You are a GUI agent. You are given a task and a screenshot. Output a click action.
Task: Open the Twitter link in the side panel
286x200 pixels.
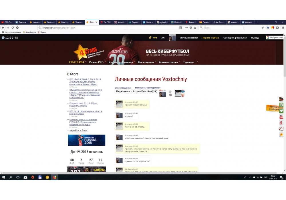281,111
